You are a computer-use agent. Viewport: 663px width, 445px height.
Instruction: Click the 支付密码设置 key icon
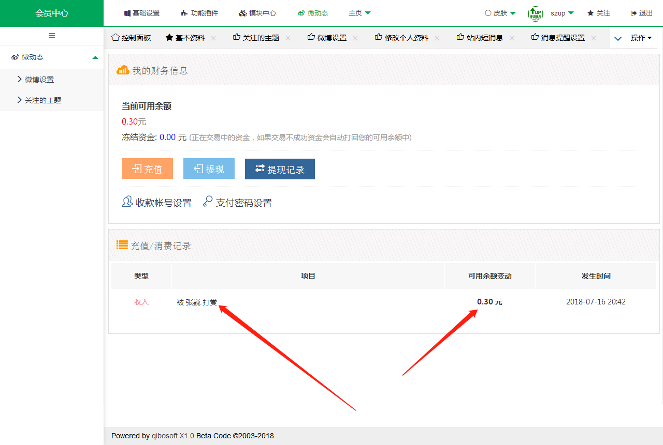click(207, 202)
